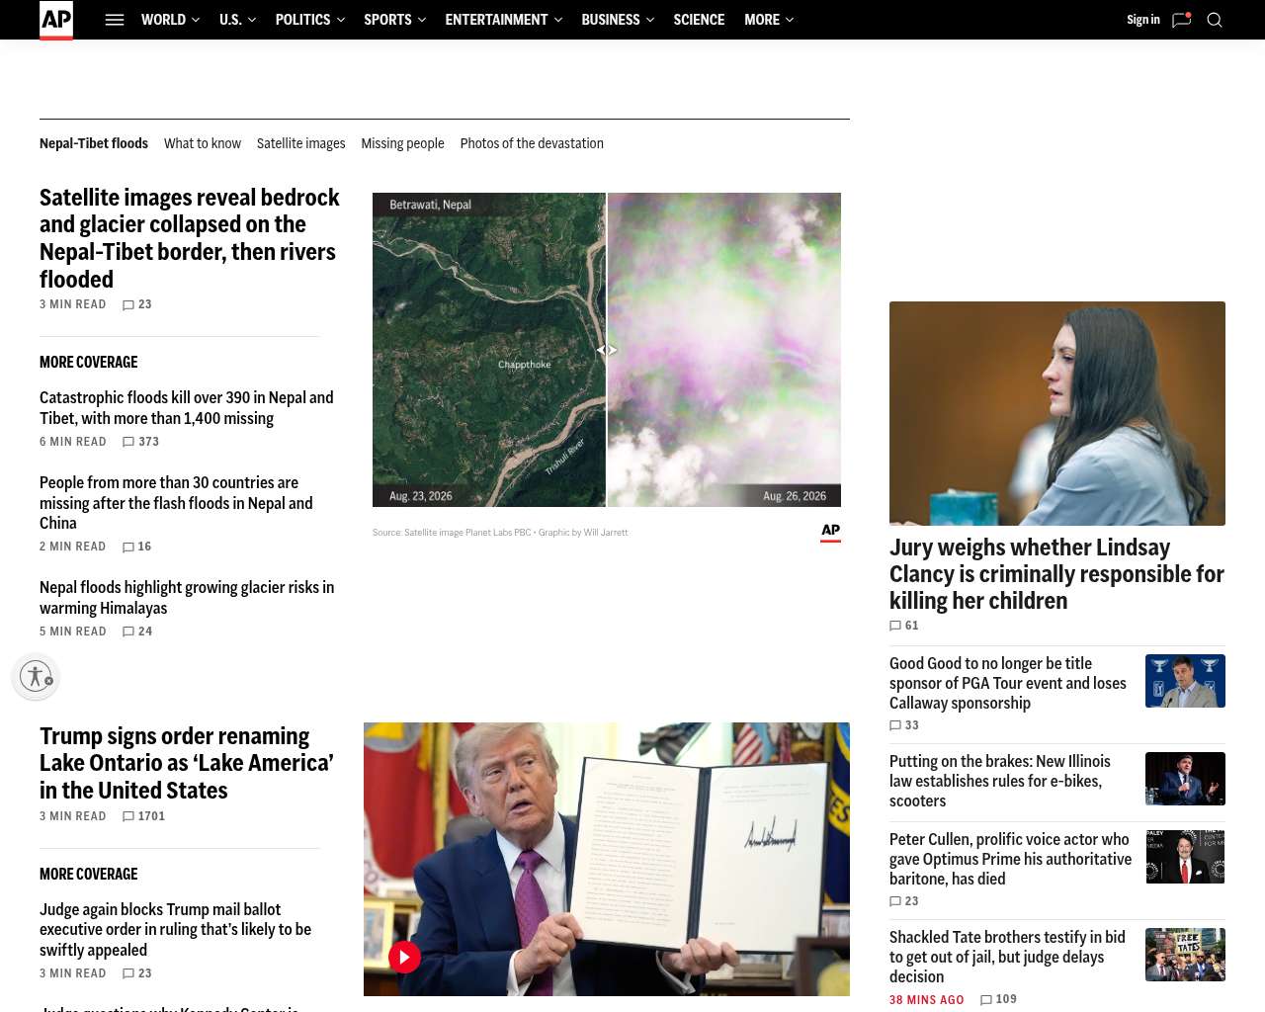Open Good Good PGA story thumbnail
This screenshot has width=1265, height=1012.
point(1185,681)
